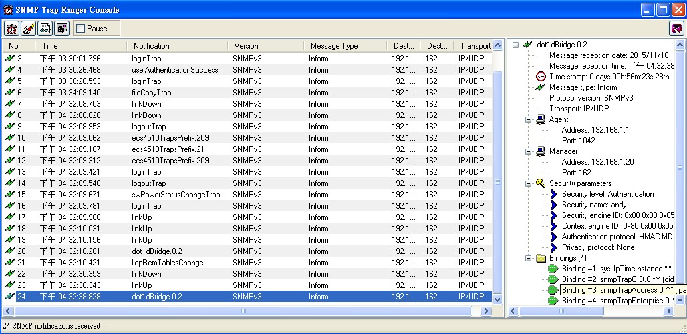The height and width of the screenshot is (334, 687).
Task: Select the linkDown row at 04:32:30.359
Action: [x=247, y=274]
